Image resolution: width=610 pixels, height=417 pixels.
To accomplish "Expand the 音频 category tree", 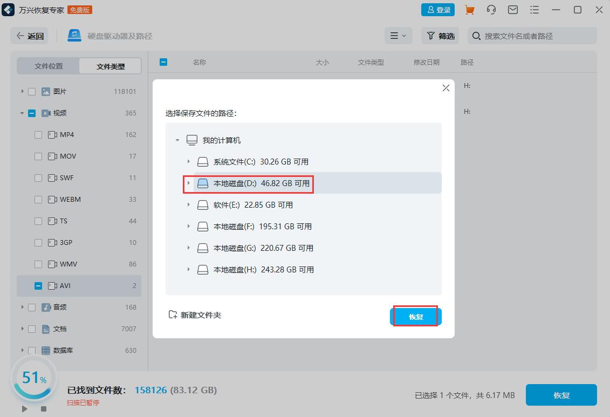I will (22, 307).
